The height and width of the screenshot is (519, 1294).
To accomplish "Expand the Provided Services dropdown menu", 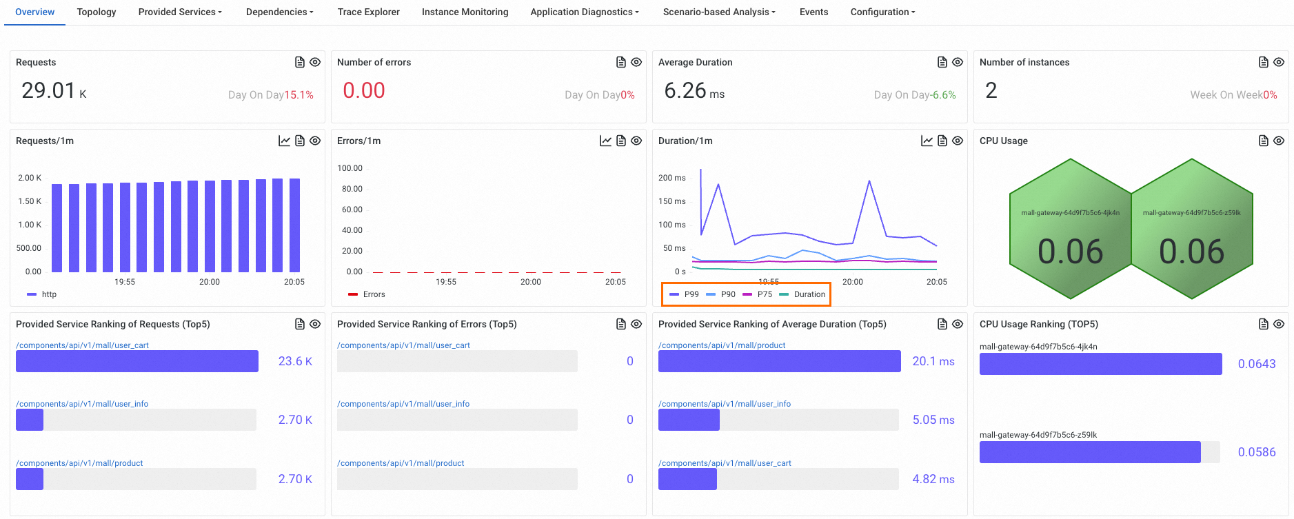I will 180,12.
